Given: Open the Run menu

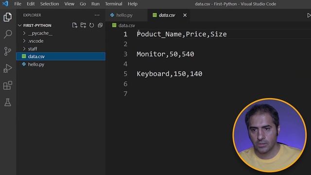Looking at the screenshot, I should coord(95,4).
